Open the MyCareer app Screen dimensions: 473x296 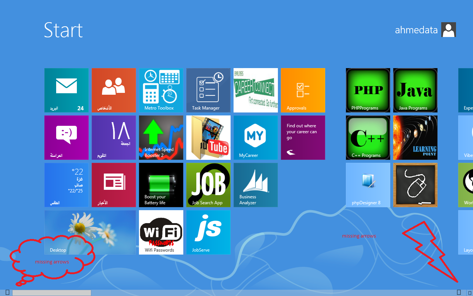tap(255, 137)
